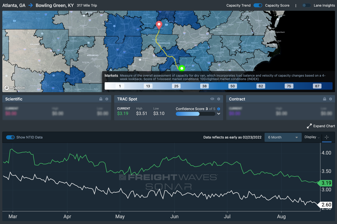Click the red destination pin on the map

pos(159,25)
